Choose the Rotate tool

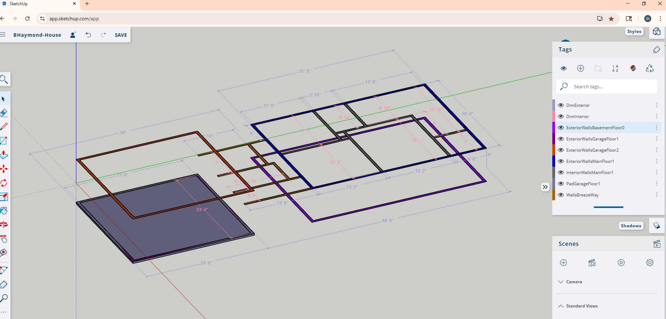click(x=4, y=183)
